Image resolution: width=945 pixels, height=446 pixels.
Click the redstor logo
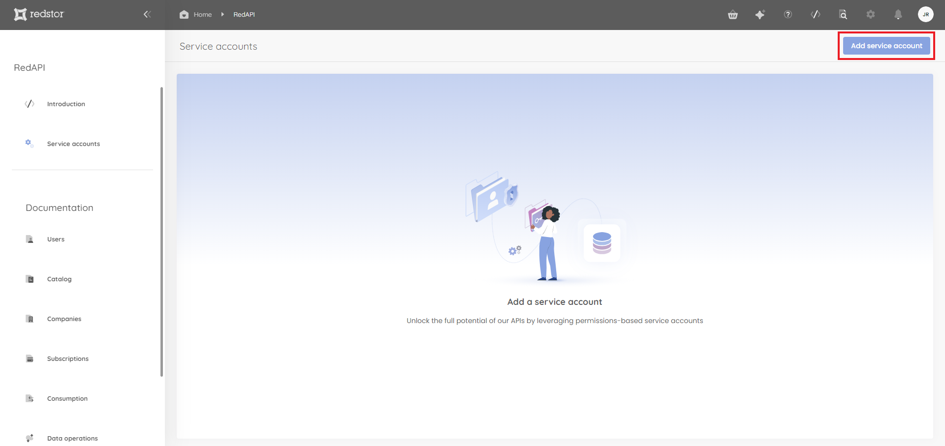click(39, 14)
